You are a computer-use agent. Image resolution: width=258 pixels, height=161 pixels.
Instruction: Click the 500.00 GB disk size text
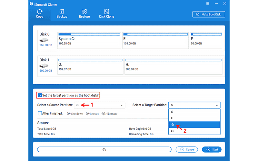[46, 71]
